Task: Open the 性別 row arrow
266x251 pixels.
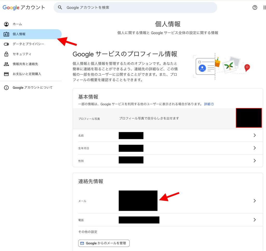Action: coord(255,161)
